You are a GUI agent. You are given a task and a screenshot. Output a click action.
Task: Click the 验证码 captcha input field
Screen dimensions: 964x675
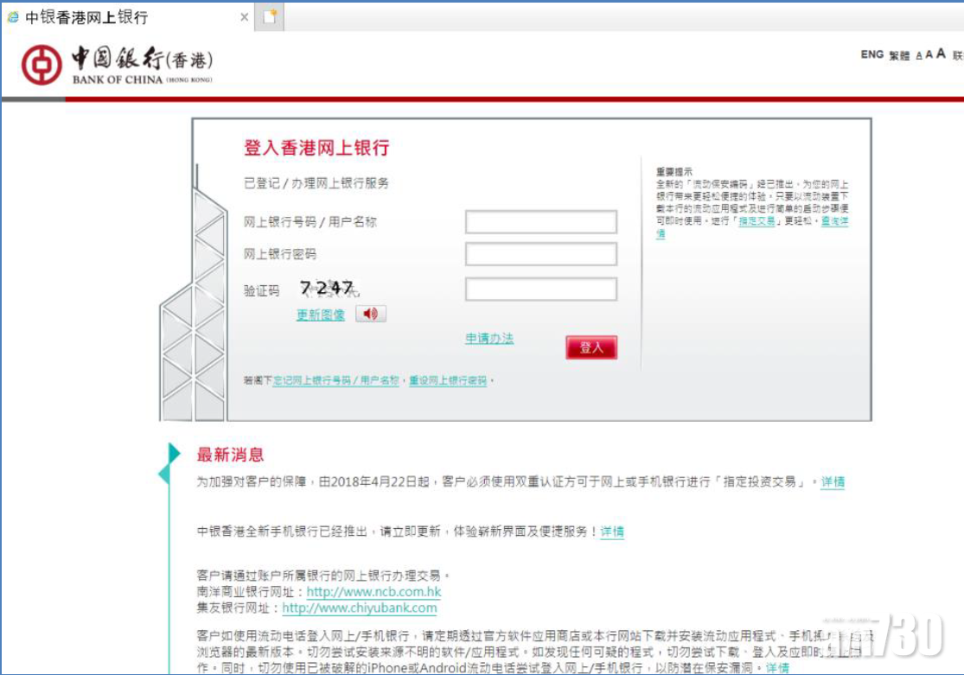(541, 287)
